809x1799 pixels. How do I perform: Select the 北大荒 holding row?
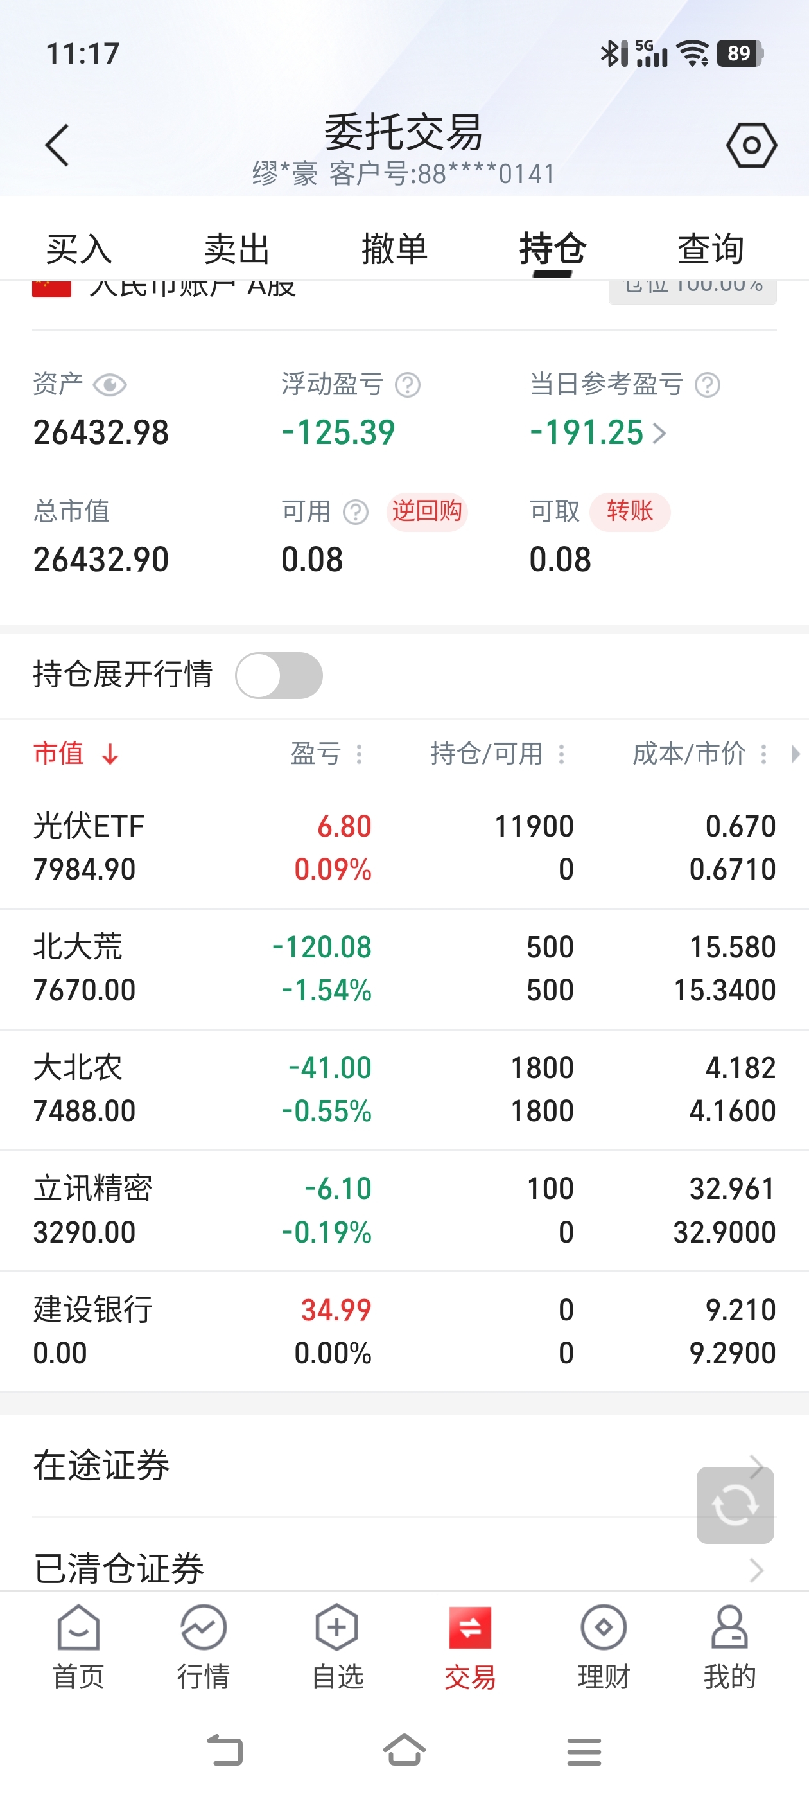tap(404, 969)
